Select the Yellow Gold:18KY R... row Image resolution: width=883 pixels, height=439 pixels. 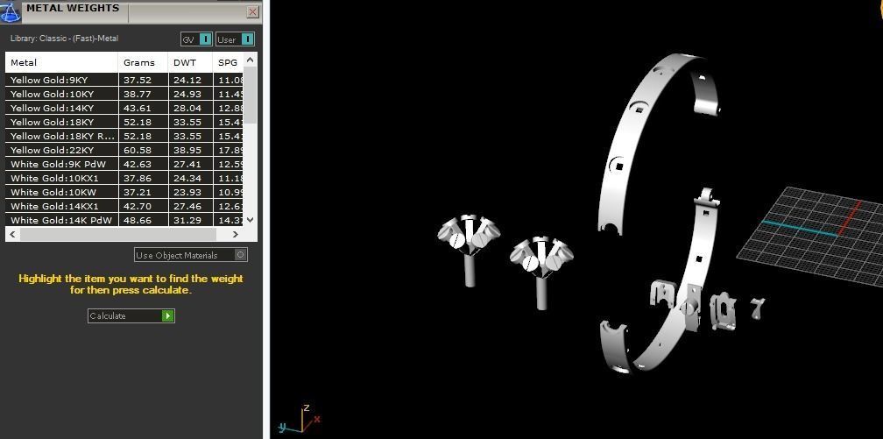(x=124, y=136)
